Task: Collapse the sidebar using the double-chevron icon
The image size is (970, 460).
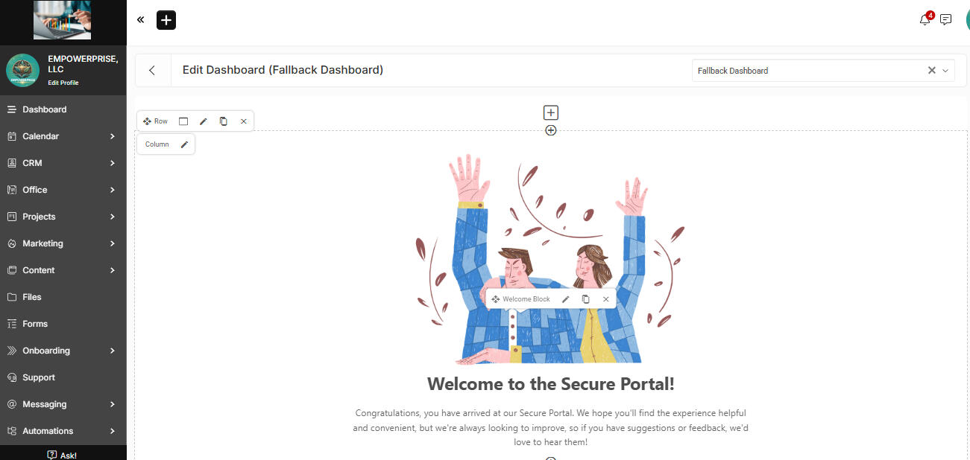Action: [x=140, y=19]
